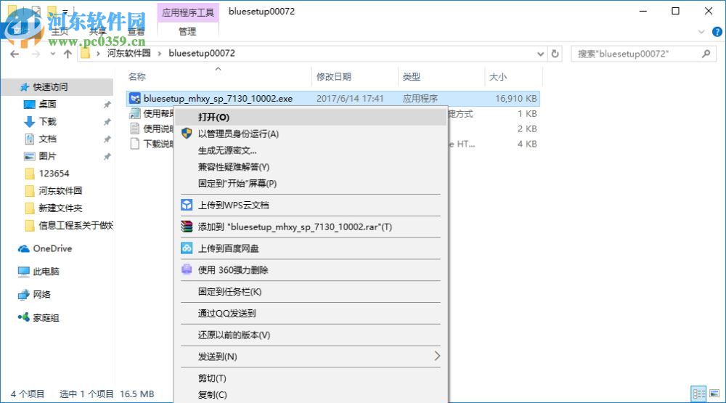This screenshot has width=726, height=403.
Task: Go forward with the forward arrow
Action: pos(36,54)
